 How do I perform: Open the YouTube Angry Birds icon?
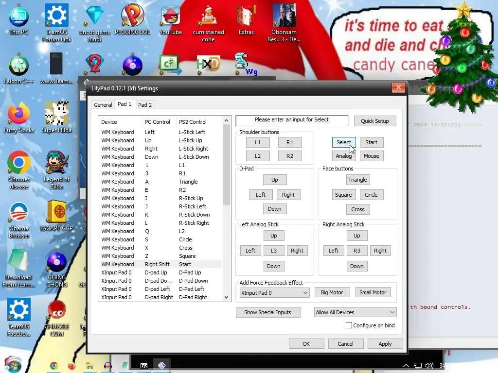[171, 19]
